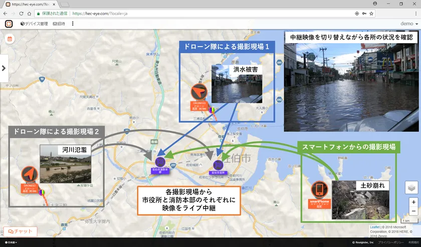Zoom out the map with minus button
Viewport: 421px width, 247px height.
tap(413, 211)
